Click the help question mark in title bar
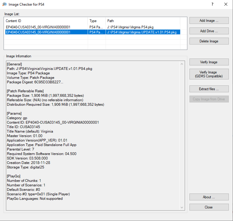The image size is (233, 221). (x=212, y=4)
